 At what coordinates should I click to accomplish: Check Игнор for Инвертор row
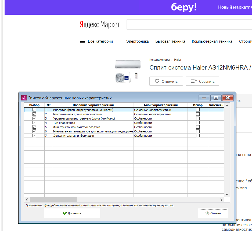pos(198,110)
